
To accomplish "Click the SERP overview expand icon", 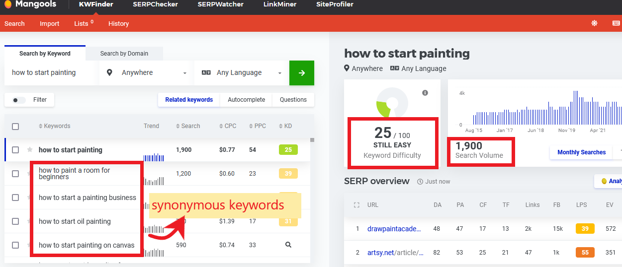I will 356,205.
